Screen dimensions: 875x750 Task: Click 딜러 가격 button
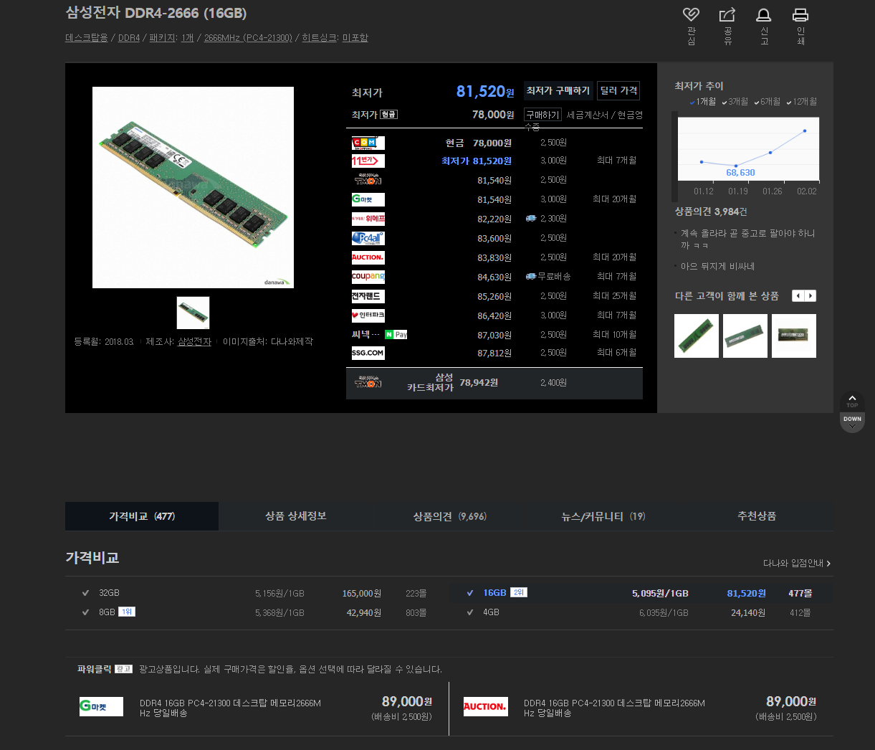click(x=618, y=91)
